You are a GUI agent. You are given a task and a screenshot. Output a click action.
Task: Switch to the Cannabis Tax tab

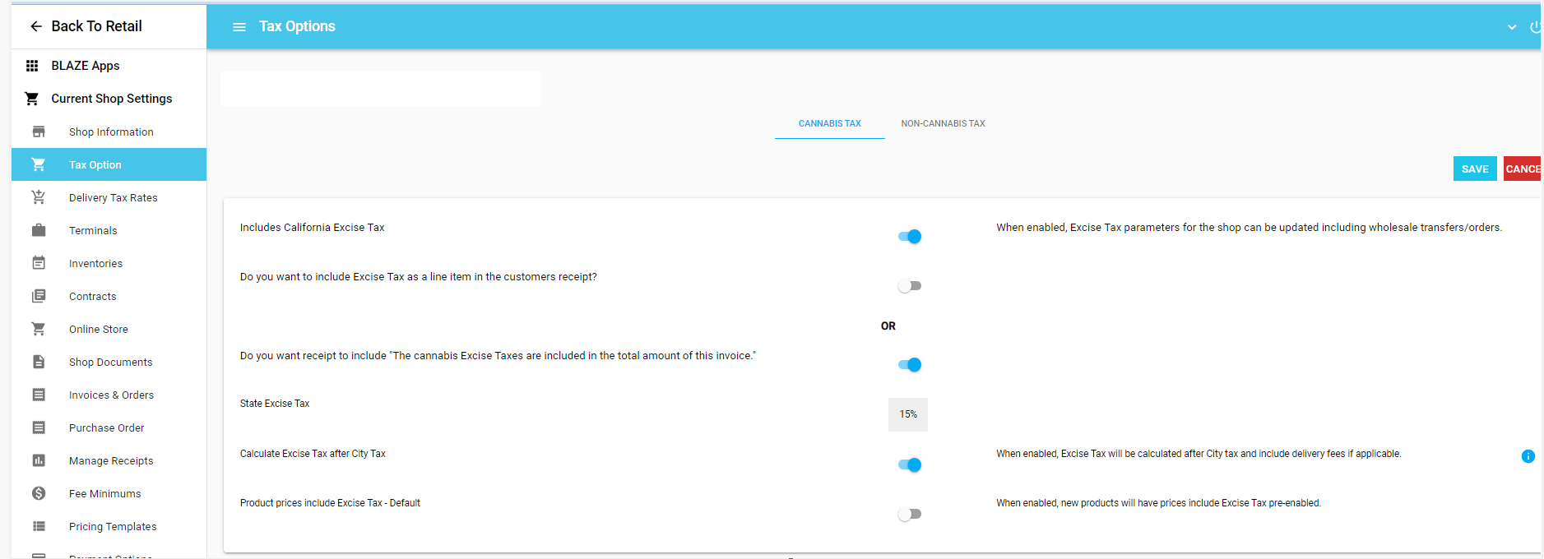tap(830, 124)
